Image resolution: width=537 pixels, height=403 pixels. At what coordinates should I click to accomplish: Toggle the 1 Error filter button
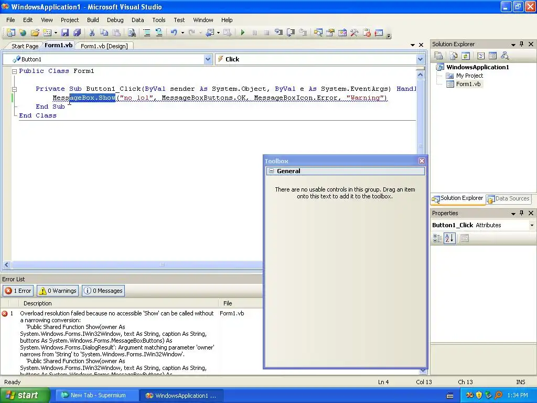[18, 291]
